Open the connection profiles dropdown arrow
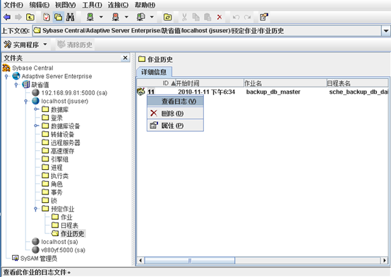 pyautogui.click(x=152, y=17)
